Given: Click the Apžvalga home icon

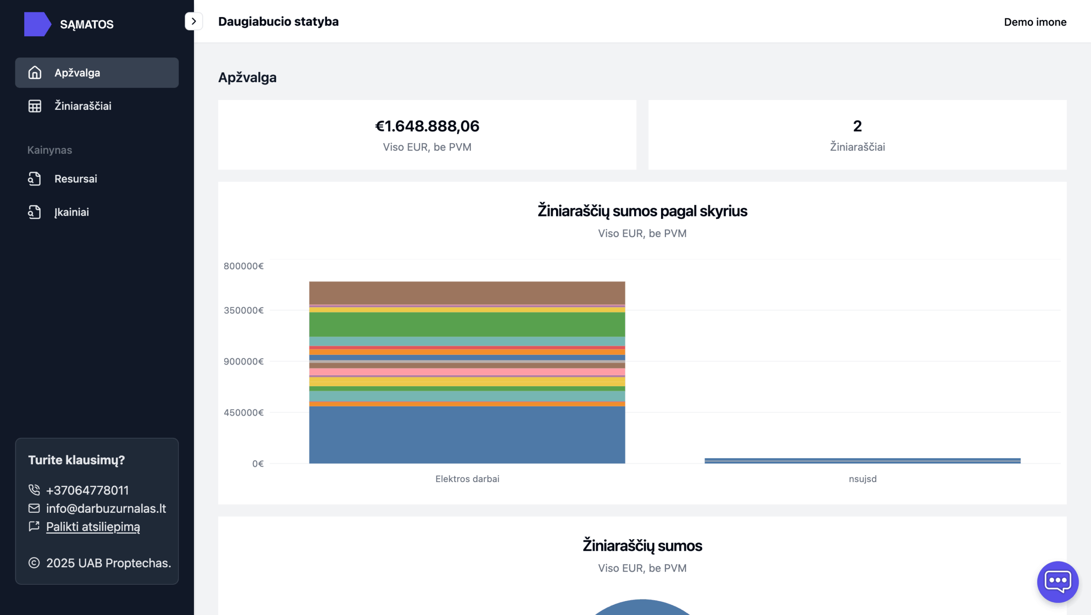Looking at the screenshot, I should (35, 73).
